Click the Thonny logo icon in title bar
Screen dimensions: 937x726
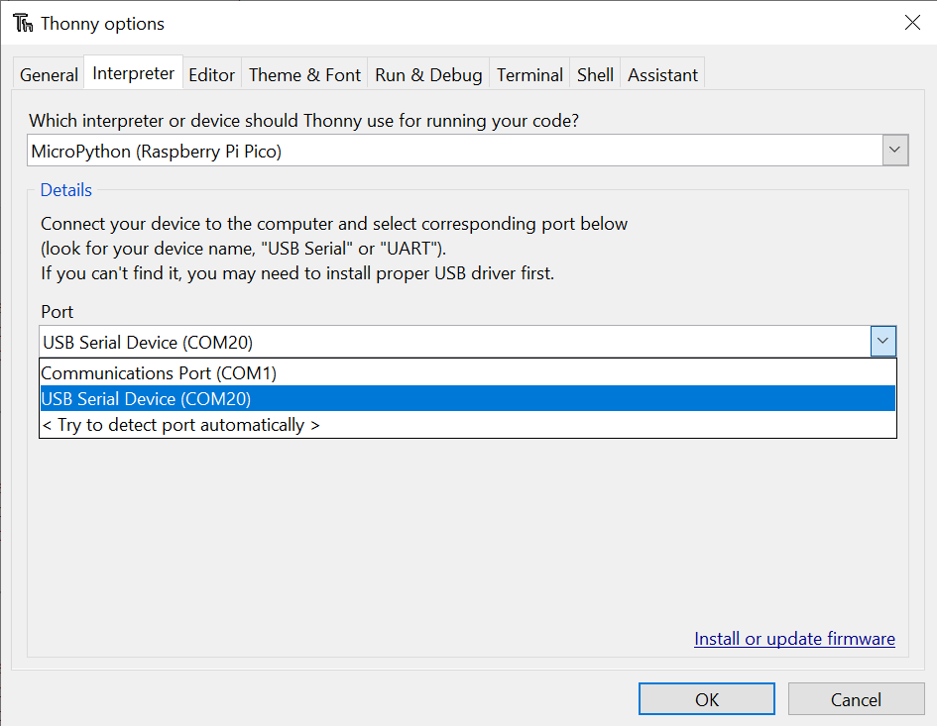(x=22, y=23)
